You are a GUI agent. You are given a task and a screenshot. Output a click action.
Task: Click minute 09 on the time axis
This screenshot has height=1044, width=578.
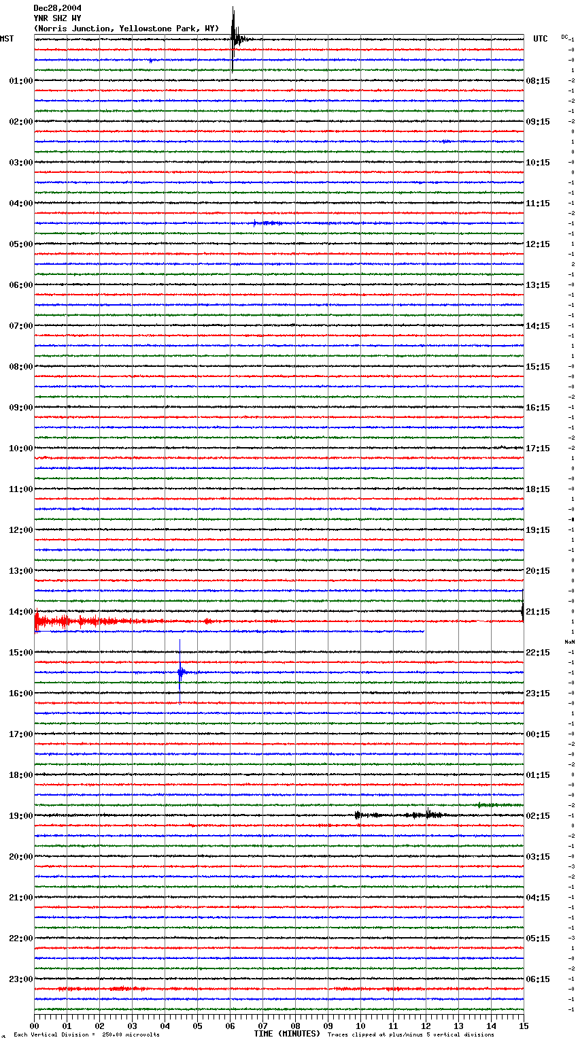point(328,1026)
